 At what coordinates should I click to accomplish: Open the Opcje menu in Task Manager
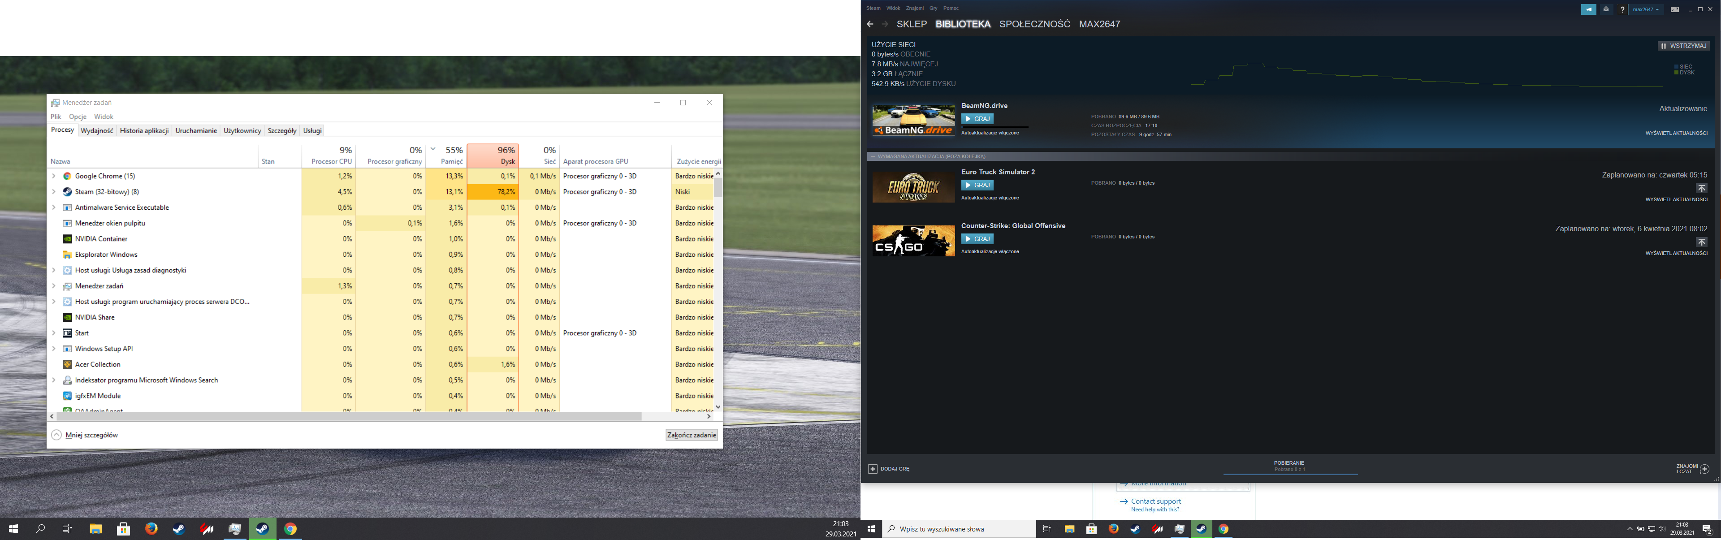78,117
